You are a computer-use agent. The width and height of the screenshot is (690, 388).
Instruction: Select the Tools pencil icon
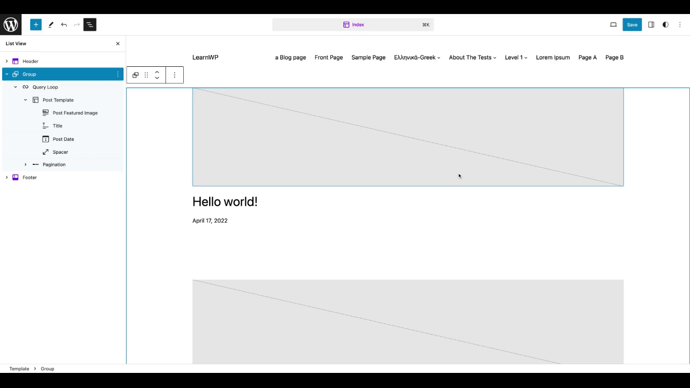(x=51, y=24)
